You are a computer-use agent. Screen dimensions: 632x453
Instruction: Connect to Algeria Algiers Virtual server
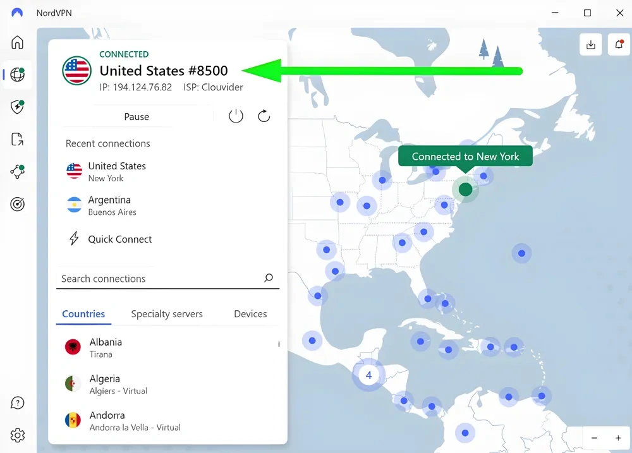[167, 384]
